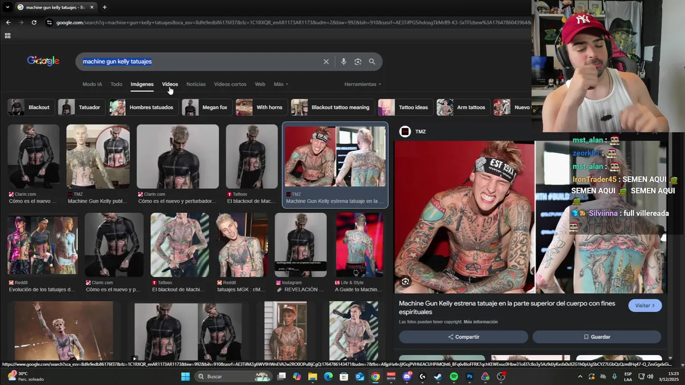Viewport: 685px width, 385px height.
Task: Expand the Más menu
Action: tap(281, 84)
